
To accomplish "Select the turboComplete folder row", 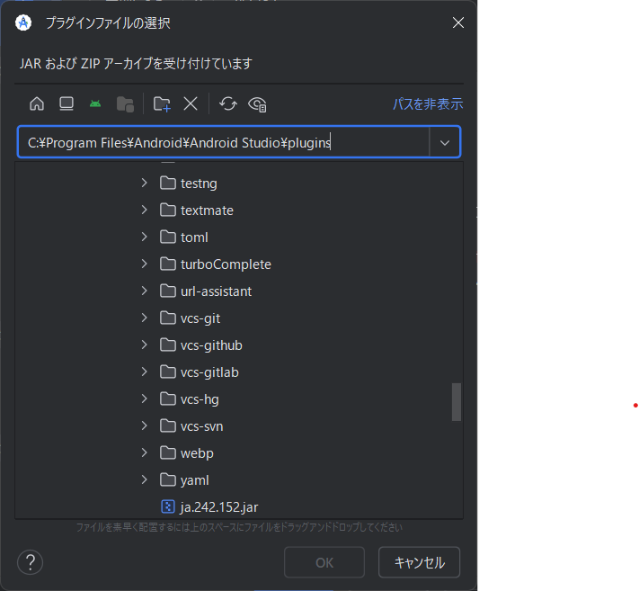I will pyautogui.click(x=239, y=264).
